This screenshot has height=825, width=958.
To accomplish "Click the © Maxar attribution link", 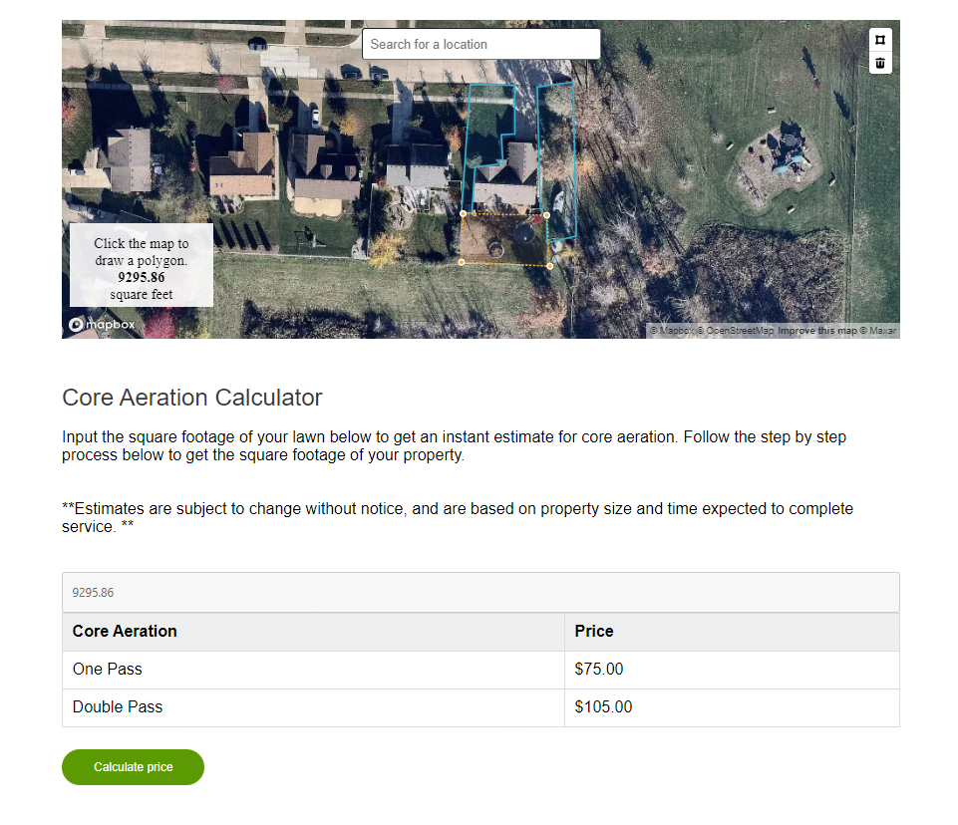I will click(878, 331).
